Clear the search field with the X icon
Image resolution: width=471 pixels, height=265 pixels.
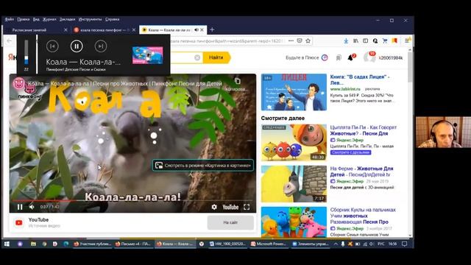(197, 57)
